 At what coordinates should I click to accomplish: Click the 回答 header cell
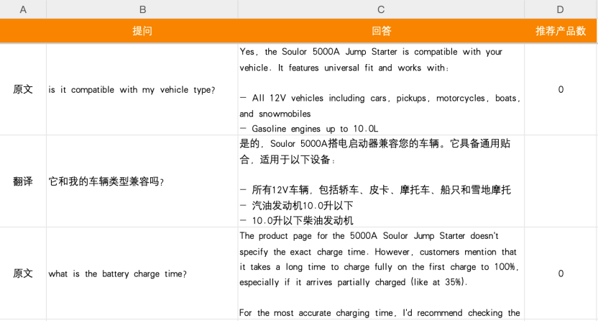click(x=381, y=31)
